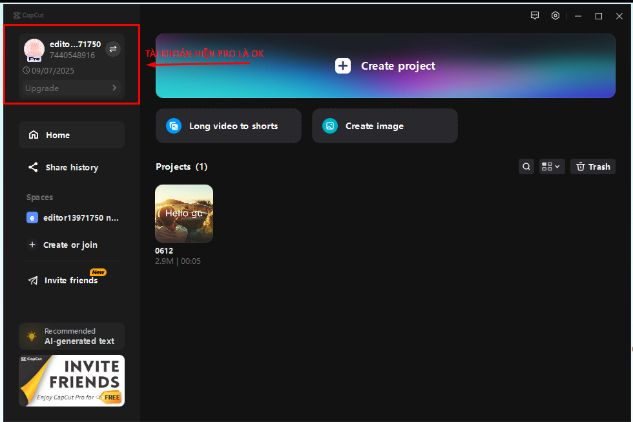Click the project info '2.9M | 00:05'

coord(178,261)
